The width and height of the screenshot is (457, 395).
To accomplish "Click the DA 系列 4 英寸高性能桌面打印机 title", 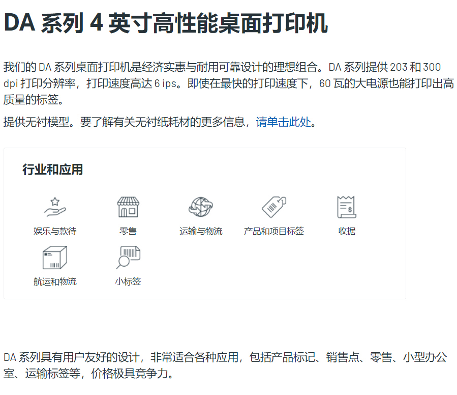I will click(x=166, y=23).
